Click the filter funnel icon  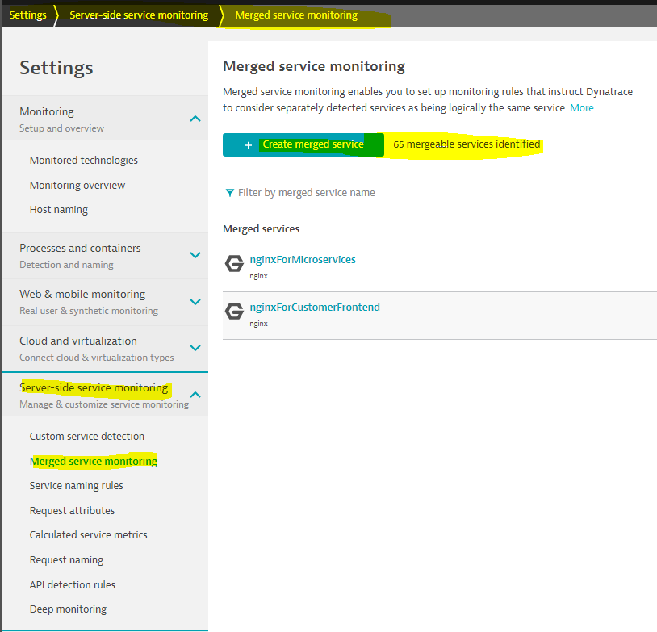pyautogui.click(x=229, y=193)
